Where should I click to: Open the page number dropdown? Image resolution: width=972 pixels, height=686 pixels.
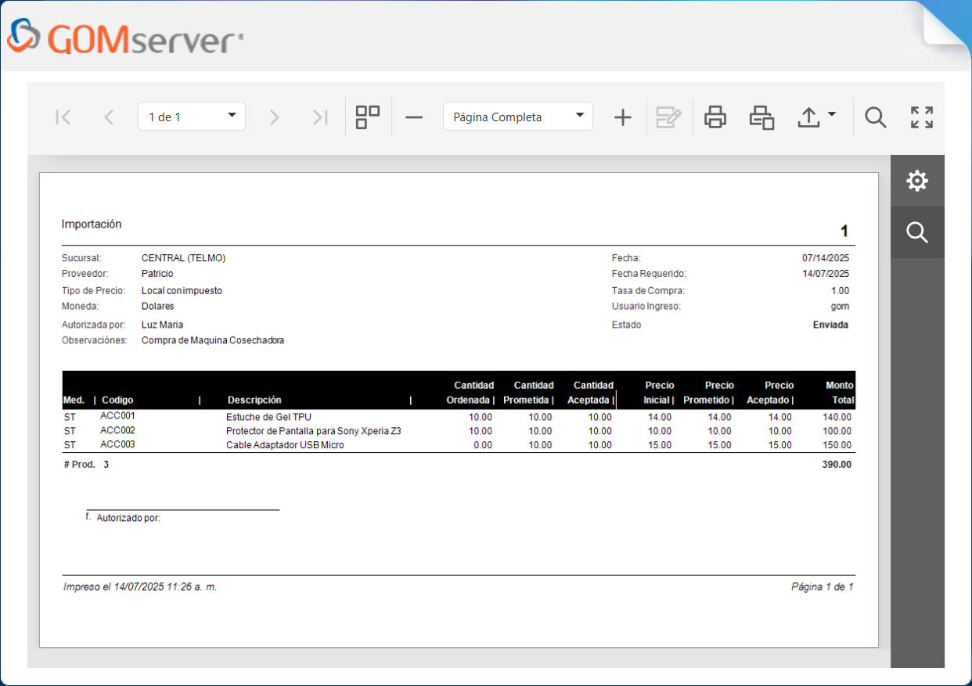point(192,117)
